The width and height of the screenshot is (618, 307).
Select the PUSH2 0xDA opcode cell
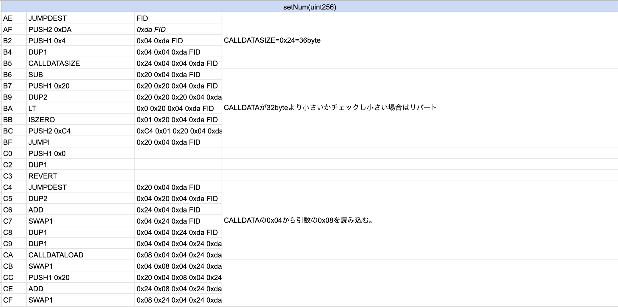80,29
